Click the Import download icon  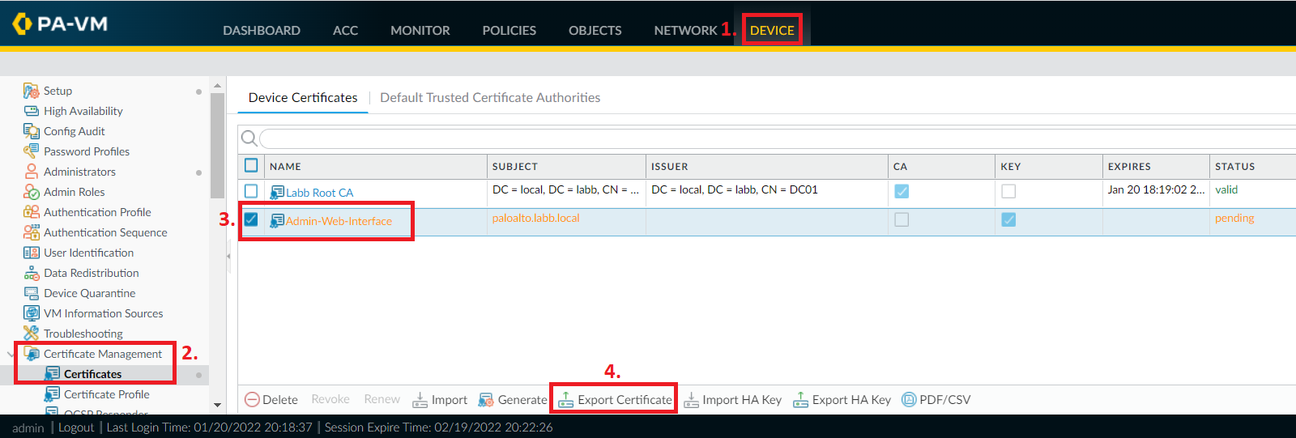pyautogui.click(x=420, y=400)
